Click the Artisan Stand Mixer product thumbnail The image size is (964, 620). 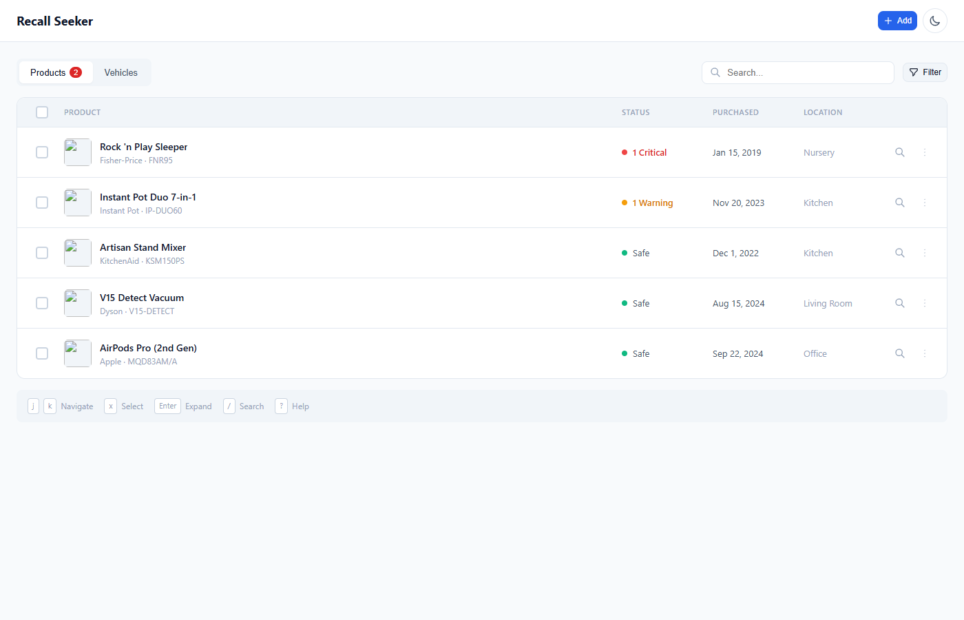(78, 253)
